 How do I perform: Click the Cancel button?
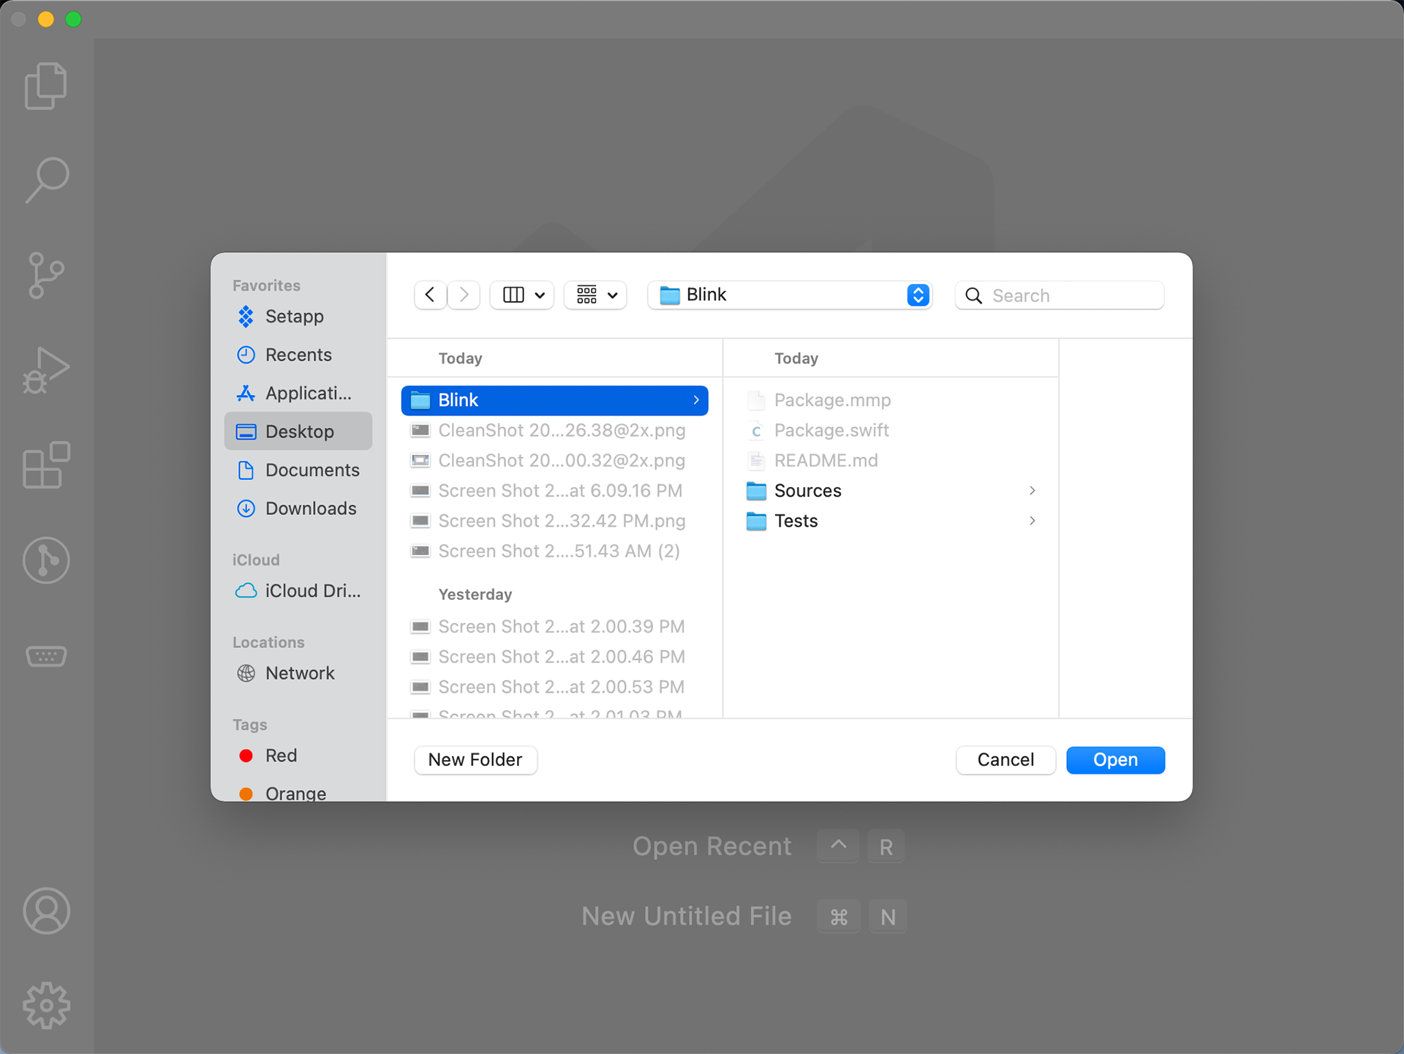click(1005, 760)
